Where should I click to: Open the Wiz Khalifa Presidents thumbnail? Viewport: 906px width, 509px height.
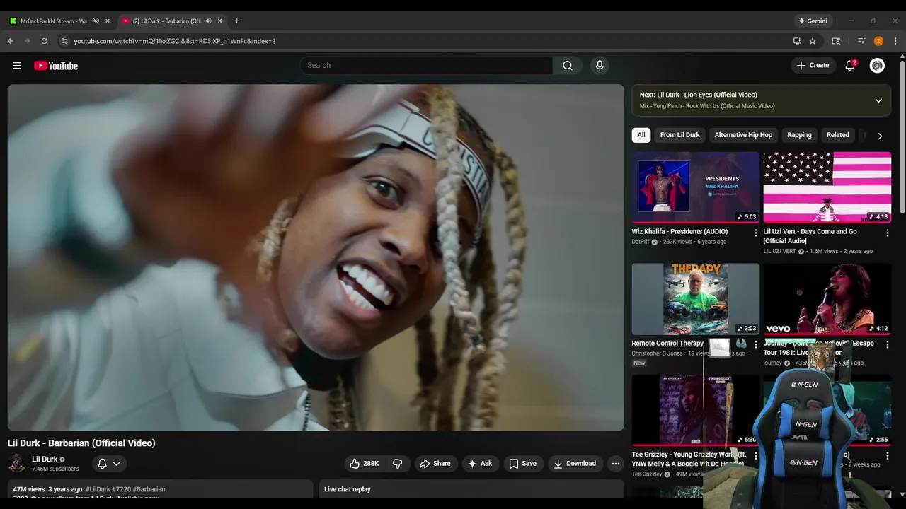(696, 187)
